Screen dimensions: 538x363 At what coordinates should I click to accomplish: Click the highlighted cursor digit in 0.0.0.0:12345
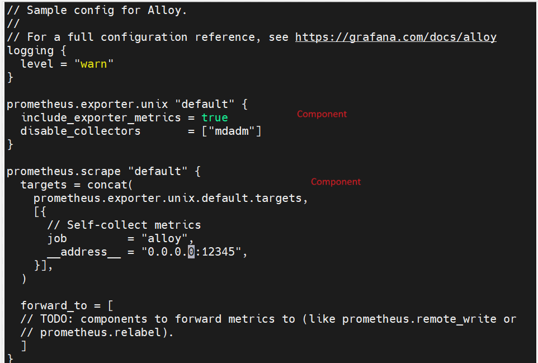click(x=191, y=252)
